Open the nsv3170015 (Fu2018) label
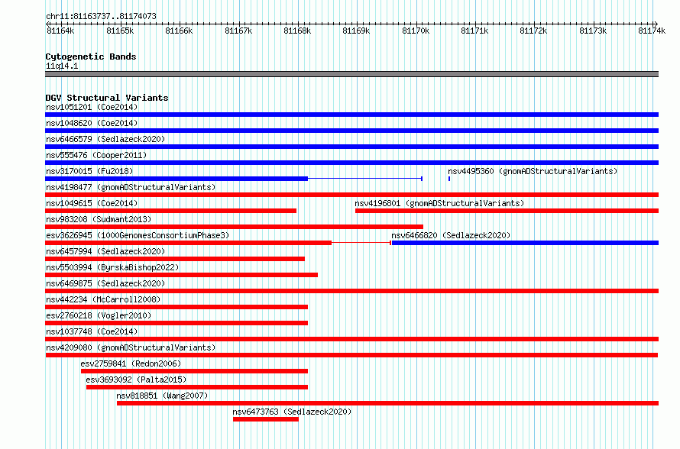Image resolution: width=680 pixels, height=449 pixels. 89,171
